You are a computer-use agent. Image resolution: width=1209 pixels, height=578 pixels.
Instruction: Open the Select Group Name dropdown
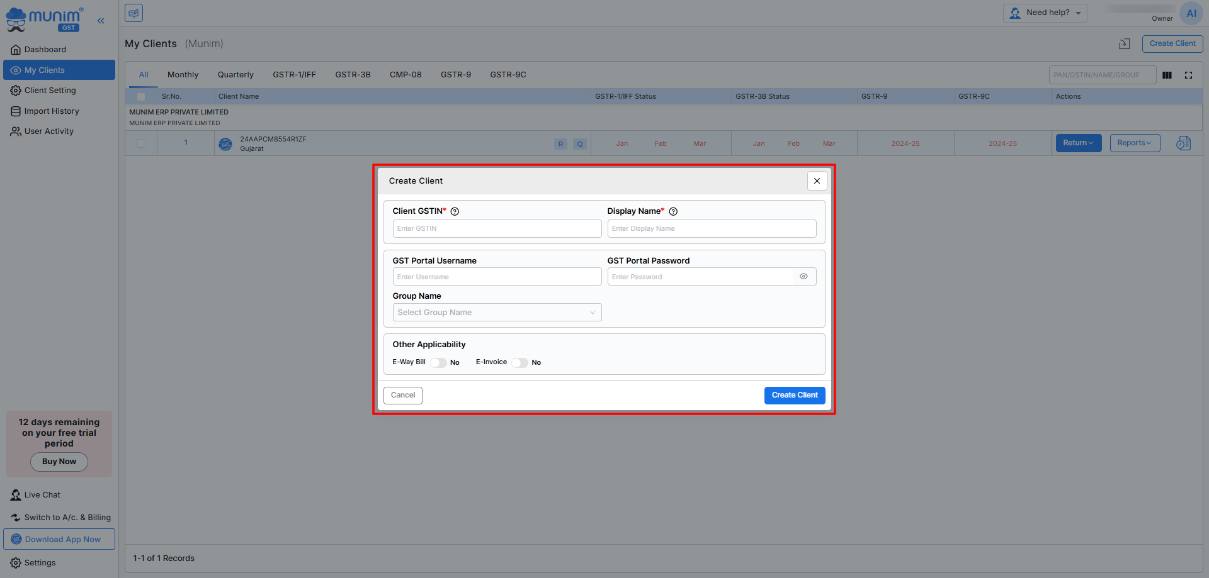point(497,313)
